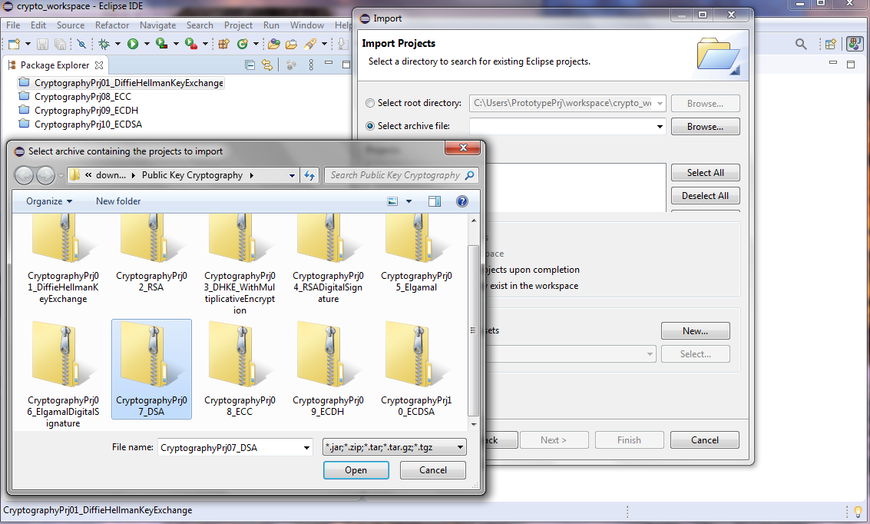This screenshot has width=870, height=524.
Task: Click Browse next to archive file
Action: (x=705, y=127)
